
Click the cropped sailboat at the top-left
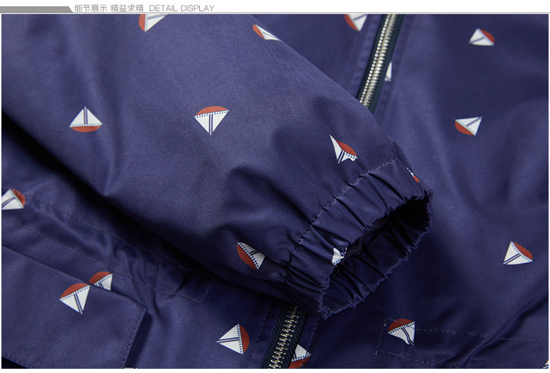coord(150,22)
